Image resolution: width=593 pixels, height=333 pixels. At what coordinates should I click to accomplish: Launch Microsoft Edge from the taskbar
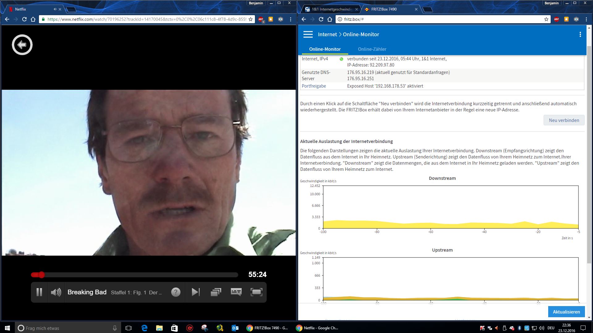144,328
